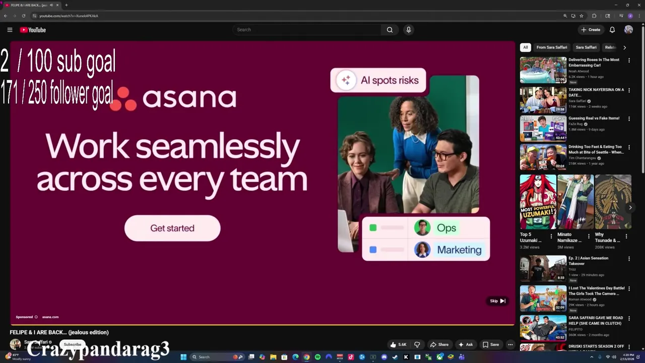The image size is (645, 363).
Task: Open ad info icon beside Sponsored
Action: 36,317
